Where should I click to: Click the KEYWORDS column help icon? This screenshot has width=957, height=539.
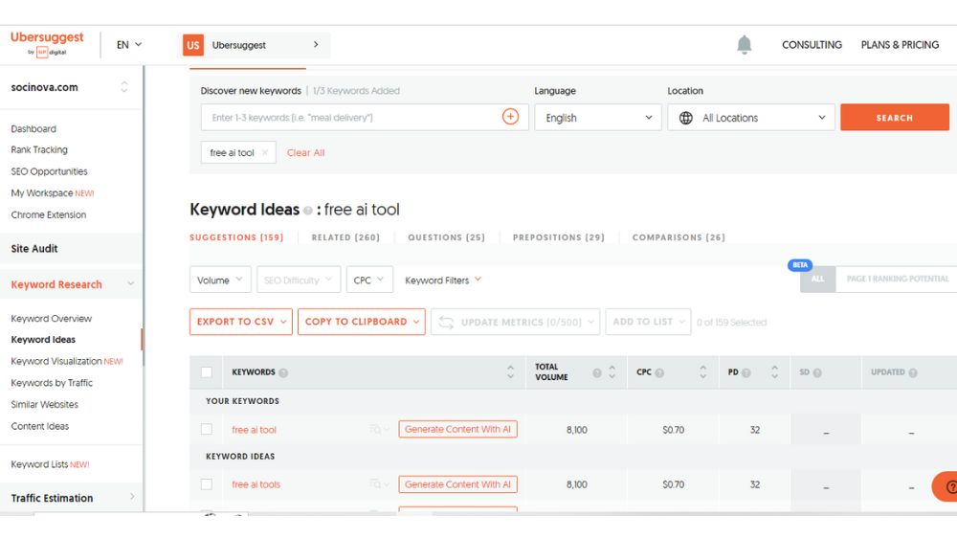pyautogui.click(x=283, y=372)
